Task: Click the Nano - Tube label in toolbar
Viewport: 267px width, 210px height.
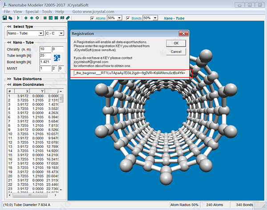Action: point(174,18)
